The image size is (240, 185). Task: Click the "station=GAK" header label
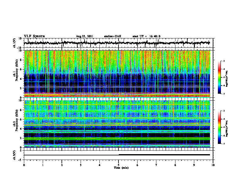pyautogui.click(x=113, y=36)
